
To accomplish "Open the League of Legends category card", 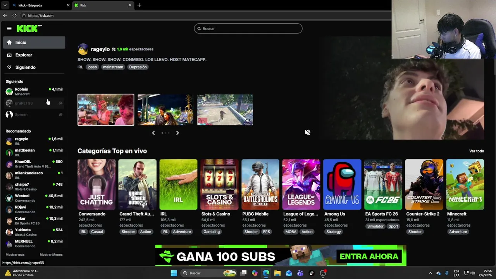I will 301,184.
